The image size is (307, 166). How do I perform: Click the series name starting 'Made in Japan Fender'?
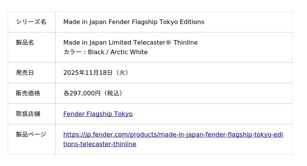(x=115, y=22)
